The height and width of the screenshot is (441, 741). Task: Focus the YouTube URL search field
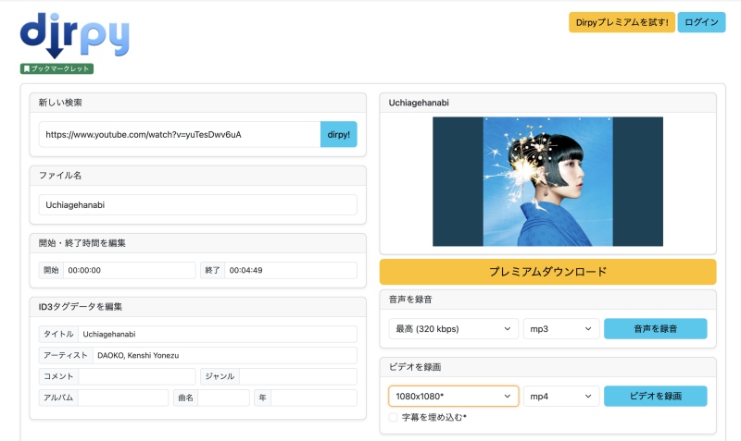[x=180, y=134]
